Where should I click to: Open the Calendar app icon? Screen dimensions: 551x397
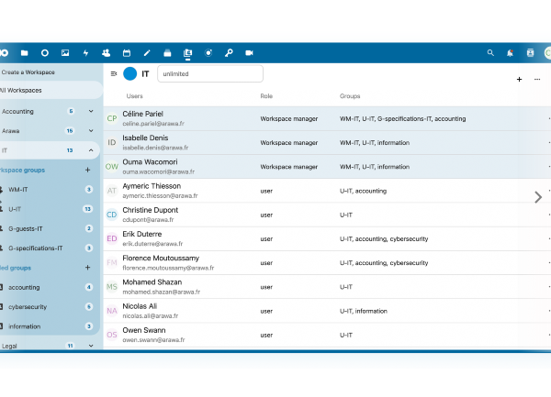(x=127, y=53)
